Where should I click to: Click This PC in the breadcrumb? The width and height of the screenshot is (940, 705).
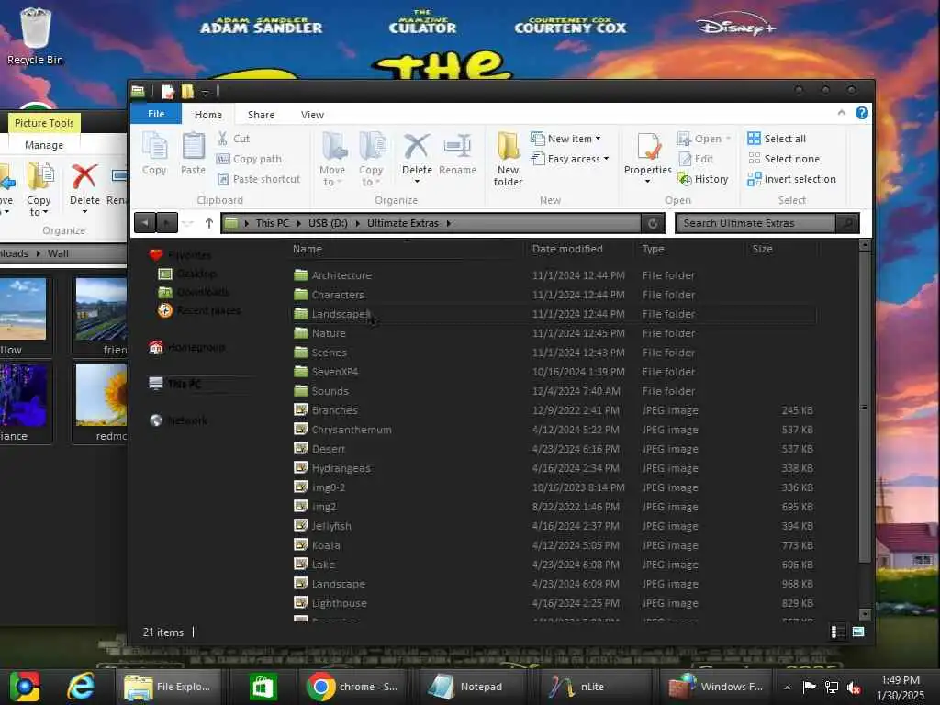click(x=272, y=223)
